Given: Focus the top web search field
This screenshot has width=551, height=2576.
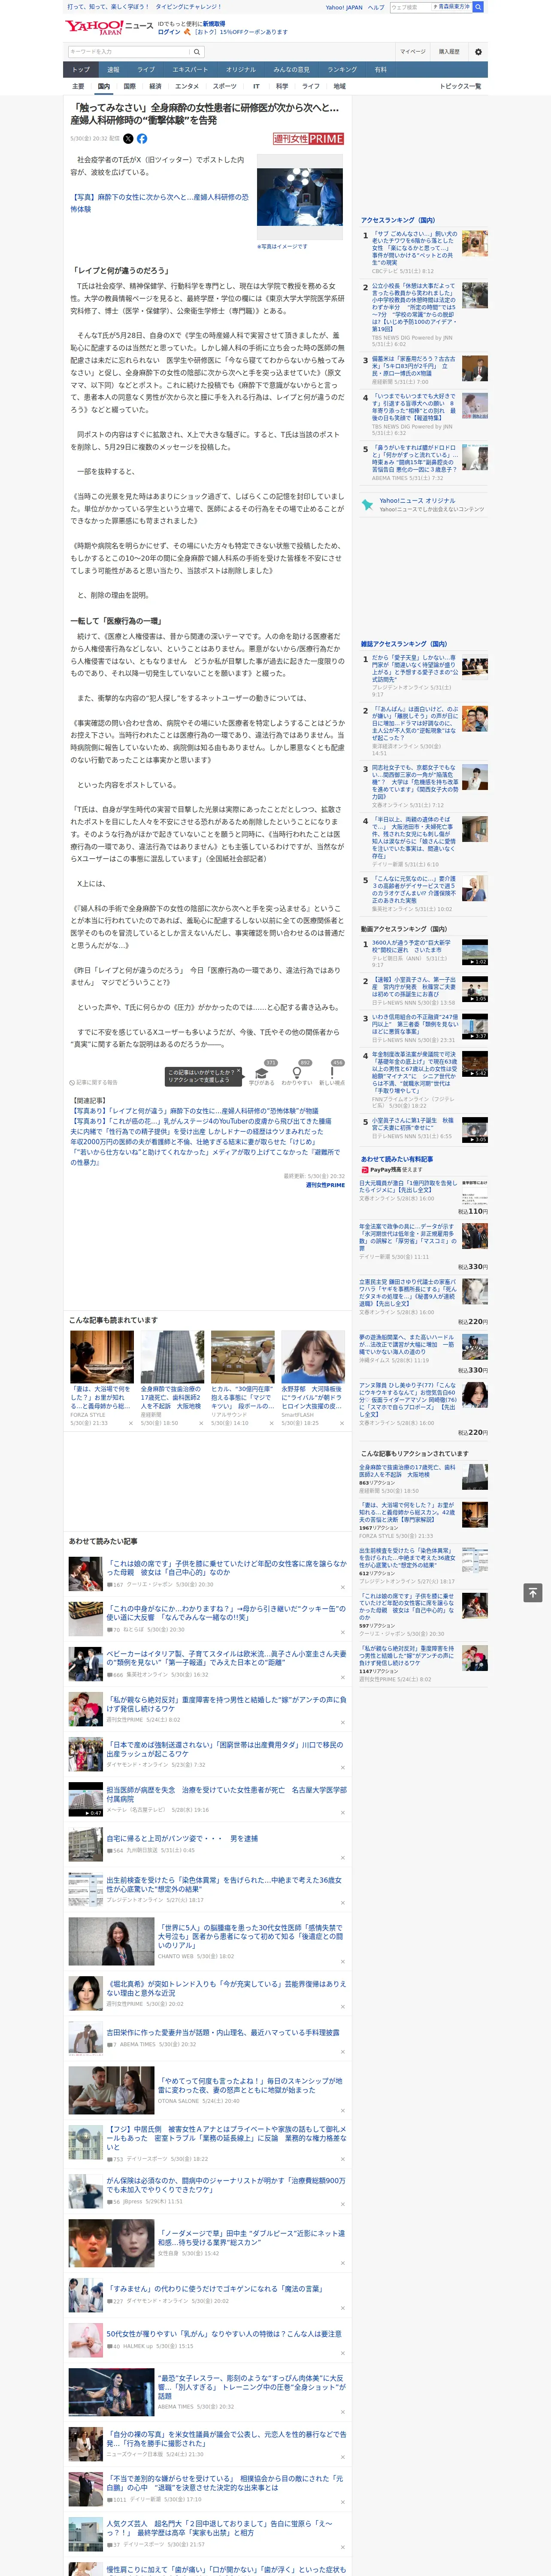Looking at the screenshot, I should point(411,7).
